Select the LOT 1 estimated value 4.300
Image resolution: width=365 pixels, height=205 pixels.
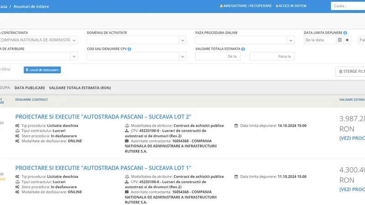click(352, 170)
